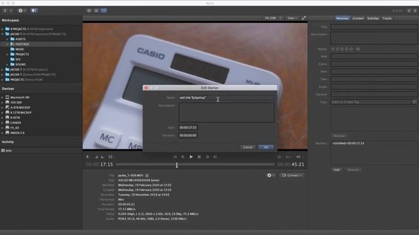This screenshot has height=235, width=419.
Task: Go back with the toolbar back arrow
Action: pyautogui.click(x=5, y=10)
